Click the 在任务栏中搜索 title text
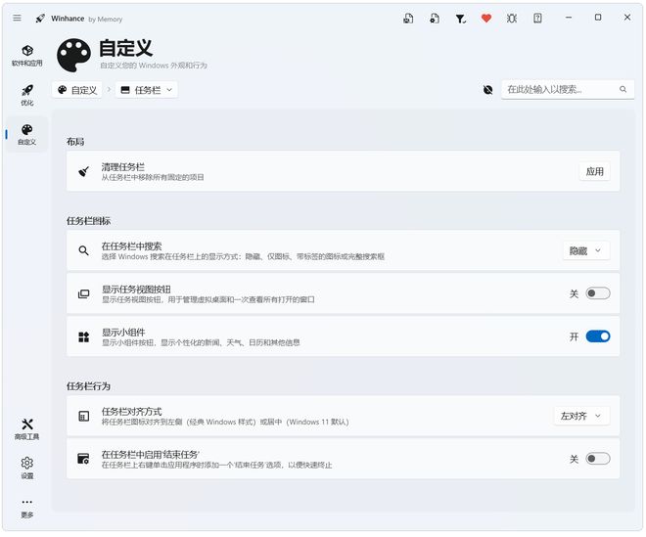The image size is (646, 537). (x=132, y=246)
